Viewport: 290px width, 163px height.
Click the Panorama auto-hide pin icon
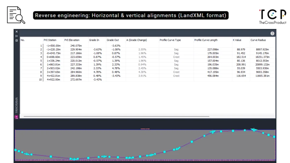17,36
